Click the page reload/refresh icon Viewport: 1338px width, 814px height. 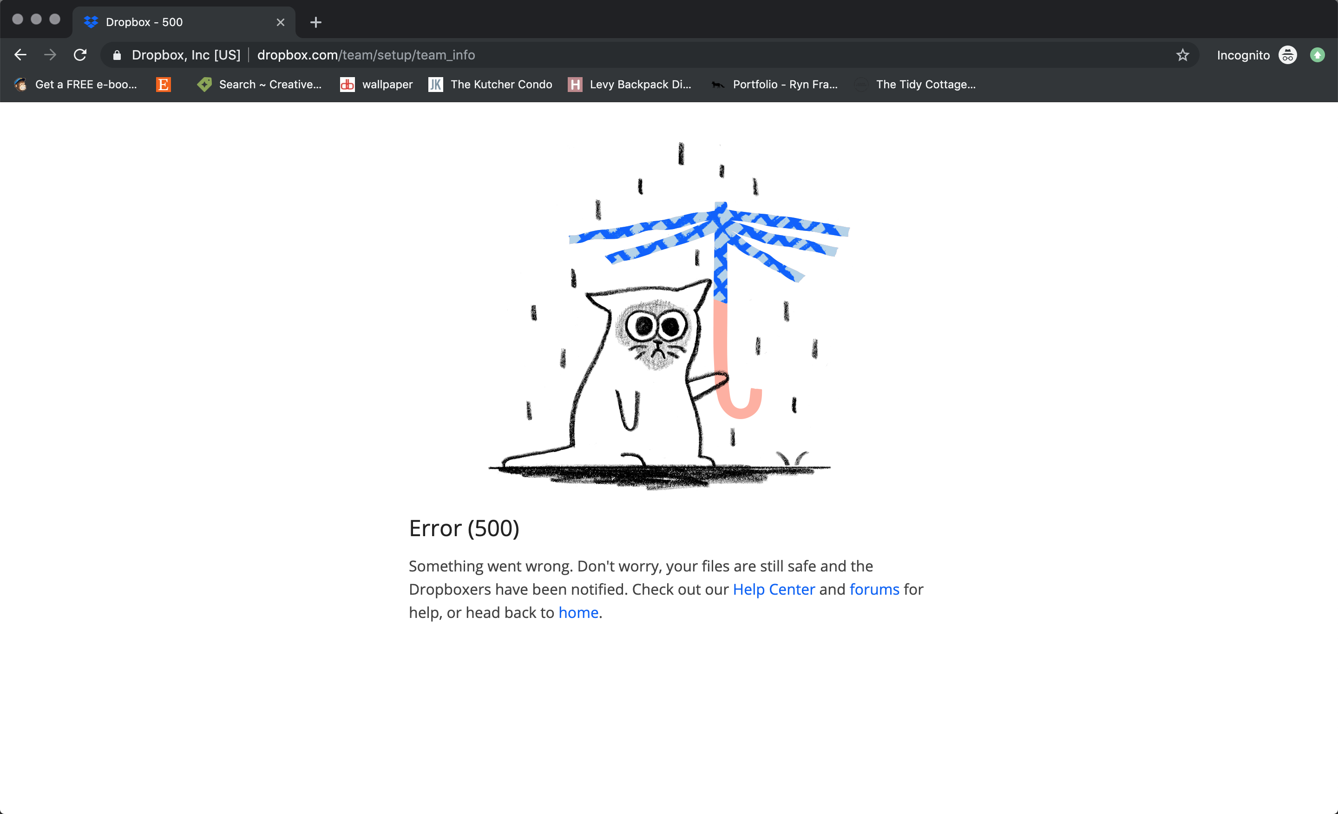81,53
